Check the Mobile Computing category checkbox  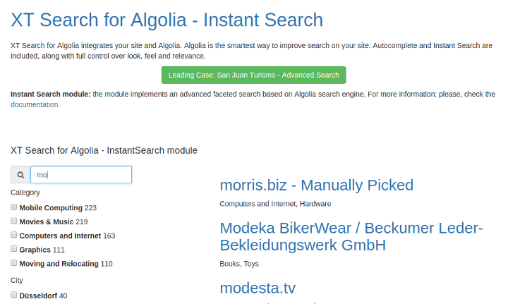click(x=13, y=207)
